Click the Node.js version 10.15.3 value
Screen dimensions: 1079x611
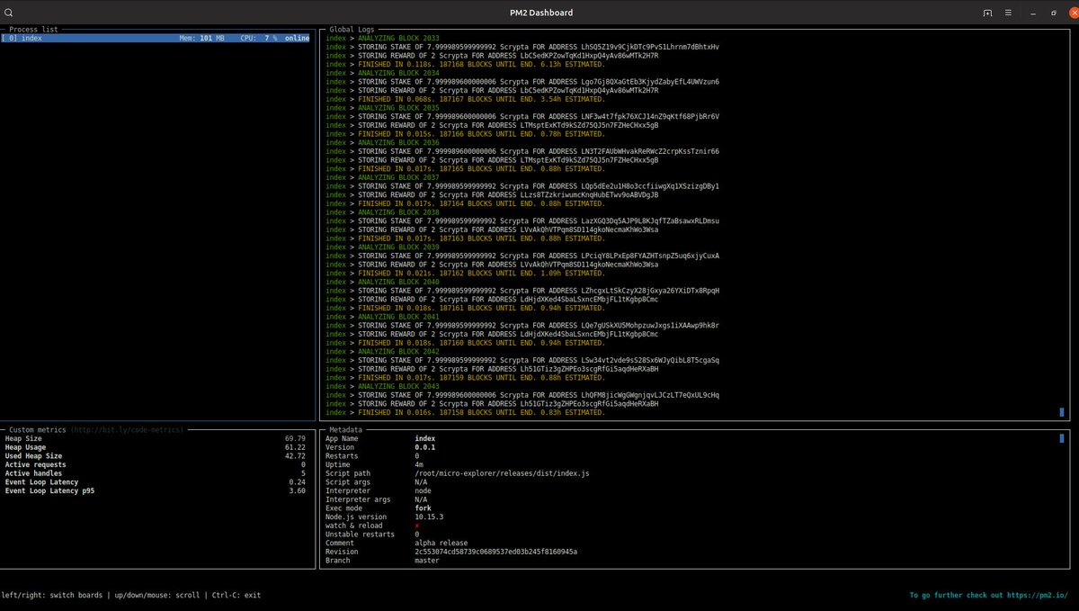pyautogui.click(x=430, y=517)
